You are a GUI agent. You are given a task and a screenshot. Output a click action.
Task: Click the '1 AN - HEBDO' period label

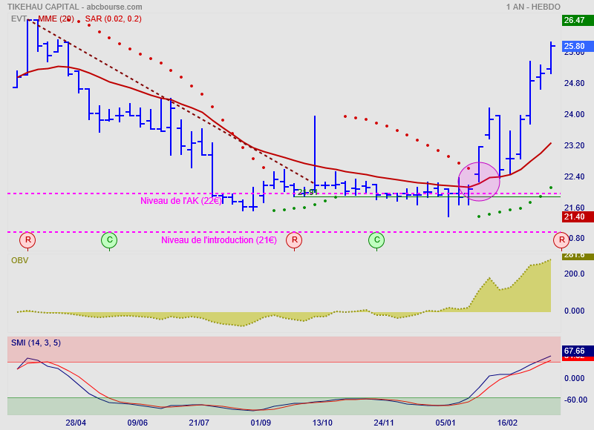click(x=533, y=7)
